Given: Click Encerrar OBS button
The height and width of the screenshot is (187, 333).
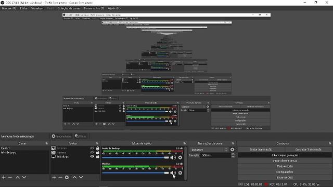Looking at the screenshot, I should pyautogui.click(x=285, y=178).
